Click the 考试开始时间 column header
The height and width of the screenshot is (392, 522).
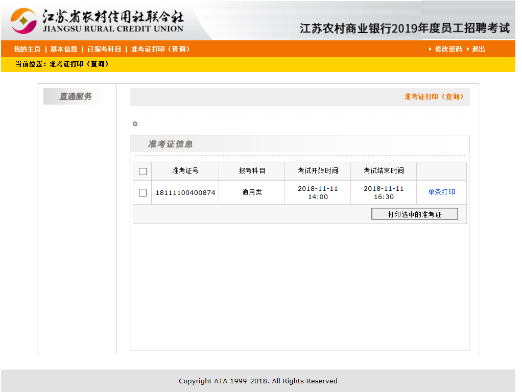(318, 171)
